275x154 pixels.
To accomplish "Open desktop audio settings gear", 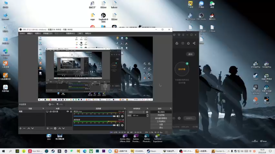I will point(122,125).
